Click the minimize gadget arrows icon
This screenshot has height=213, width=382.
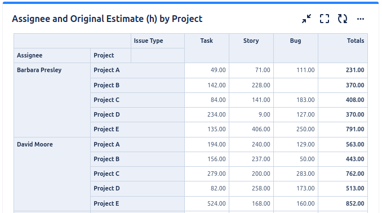(x=307, y=19)
